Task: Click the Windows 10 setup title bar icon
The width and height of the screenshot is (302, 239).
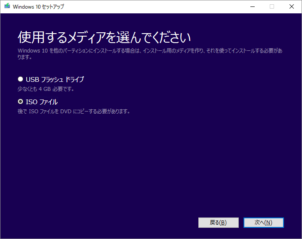Action: pyautogui.click(x=7, y=6)
